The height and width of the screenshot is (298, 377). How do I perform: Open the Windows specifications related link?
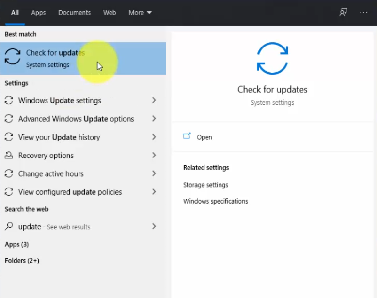tap(216, 201)
